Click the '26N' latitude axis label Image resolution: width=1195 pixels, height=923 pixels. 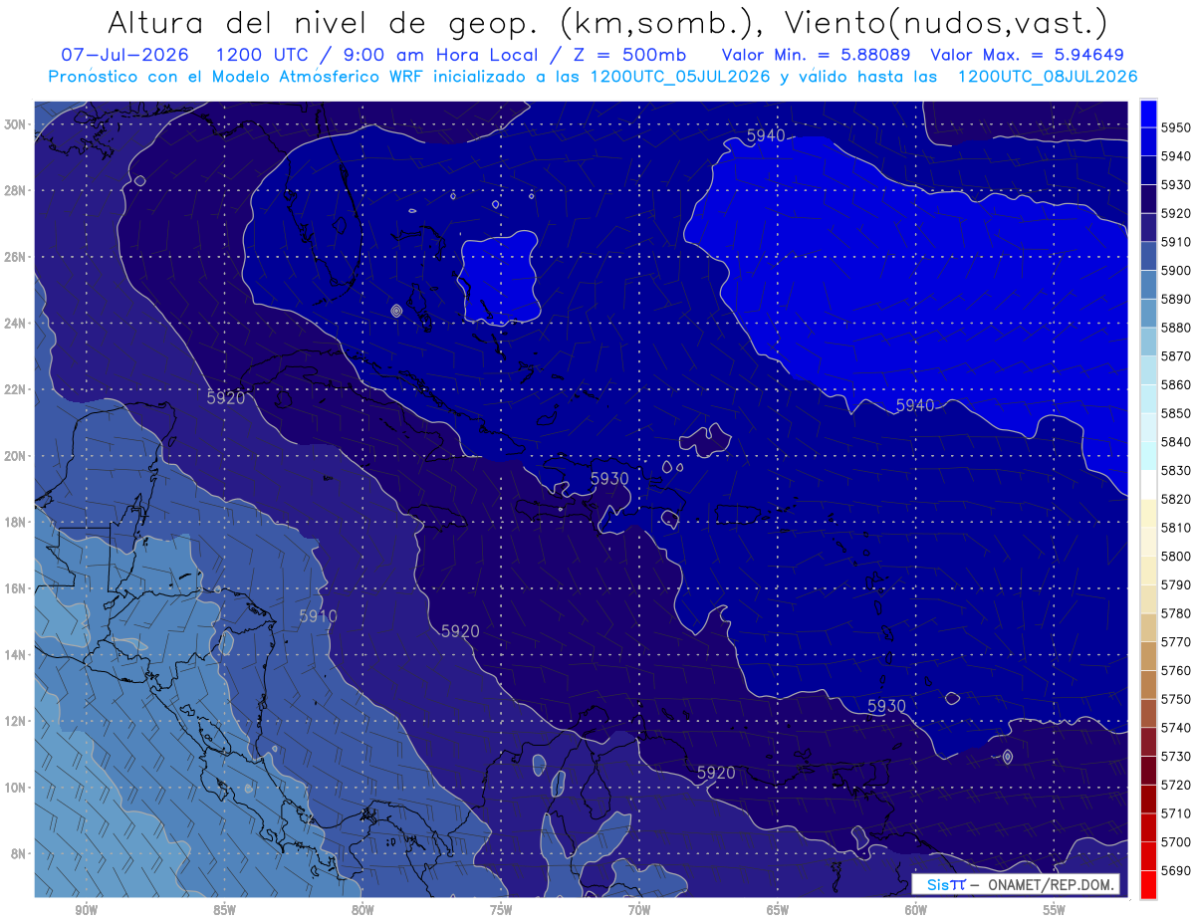pos(16,257)
